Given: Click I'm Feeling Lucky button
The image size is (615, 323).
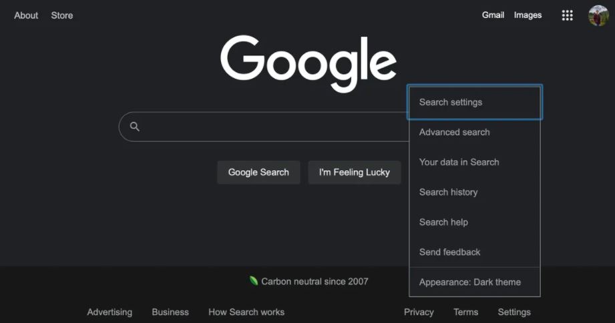Looking at the screenshot, I should [354, 172].
